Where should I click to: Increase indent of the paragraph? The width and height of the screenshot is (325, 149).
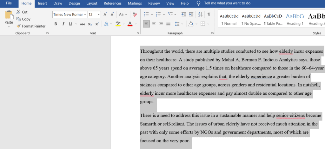[191, 15]
